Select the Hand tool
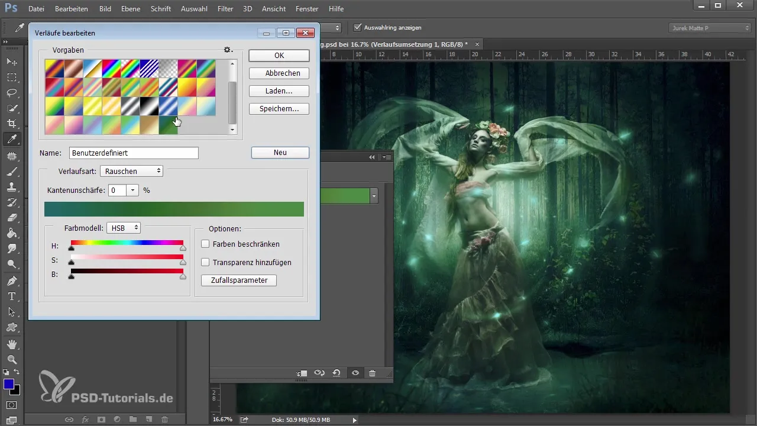 coord(11,344)
